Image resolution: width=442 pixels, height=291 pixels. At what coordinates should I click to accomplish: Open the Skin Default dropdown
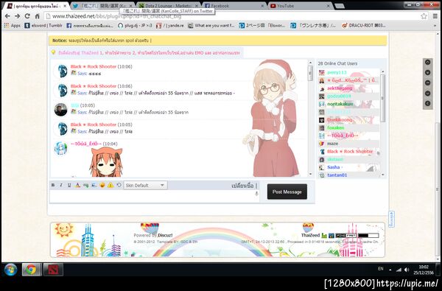(145, 185)
